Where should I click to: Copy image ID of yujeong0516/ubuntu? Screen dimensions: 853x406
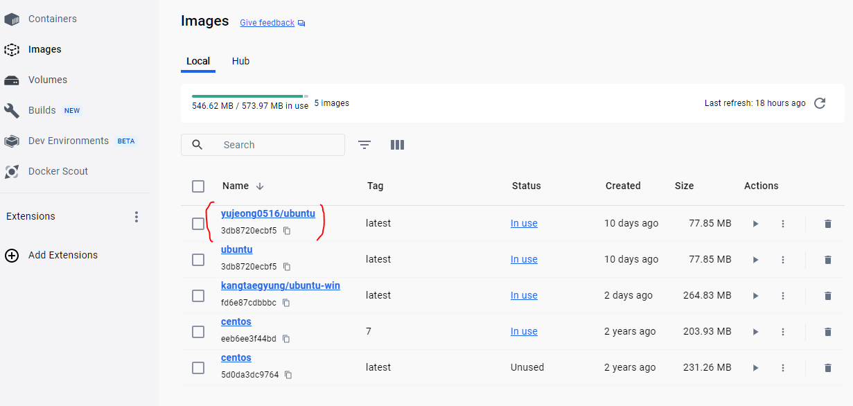tap(287, 231)
